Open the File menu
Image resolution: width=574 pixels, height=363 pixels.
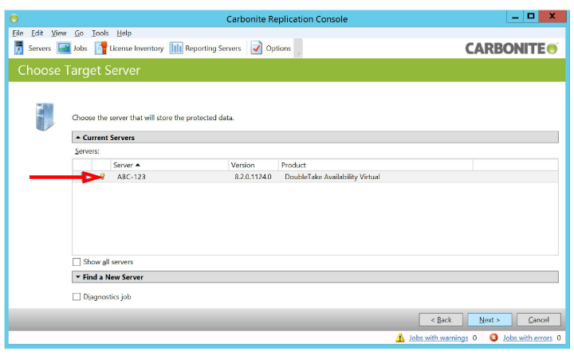[x=18, y=33]
